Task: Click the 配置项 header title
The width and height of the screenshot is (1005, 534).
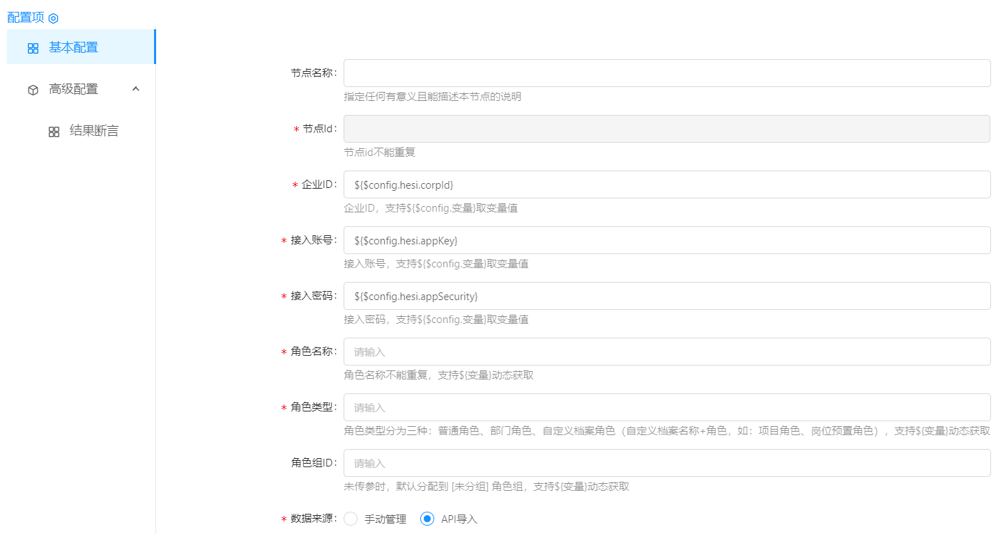Action: (26, 17)
